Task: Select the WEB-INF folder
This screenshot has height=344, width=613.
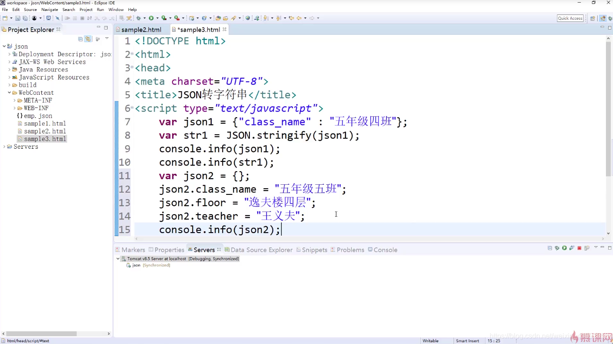Action: coord(33,108)
